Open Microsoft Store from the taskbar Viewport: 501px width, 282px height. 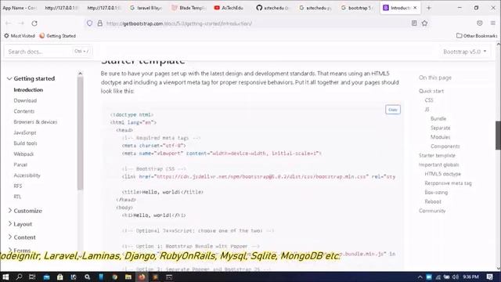[59, 277]
